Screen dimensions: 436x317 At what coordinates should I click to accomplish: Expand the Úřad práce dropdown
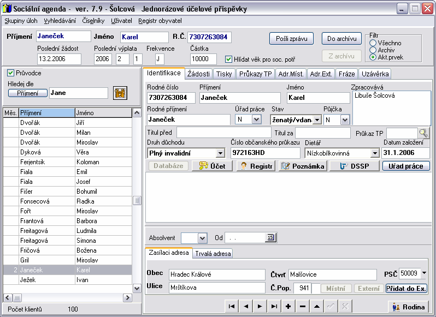tap(256, 119)
